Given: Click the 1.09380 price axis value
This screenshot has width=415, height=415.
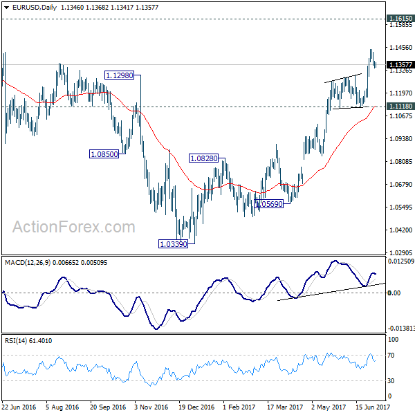Looking at the screenshot, I should pyautogui.click(x=400, y=139).
